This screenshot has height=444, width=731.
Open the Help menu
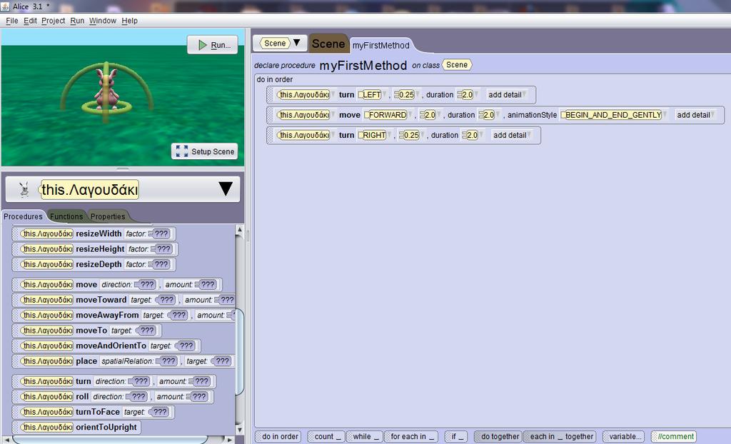tap(130, 21)
